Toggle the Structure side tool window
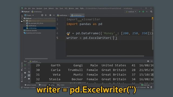173x97 pixels. [22, 78]
